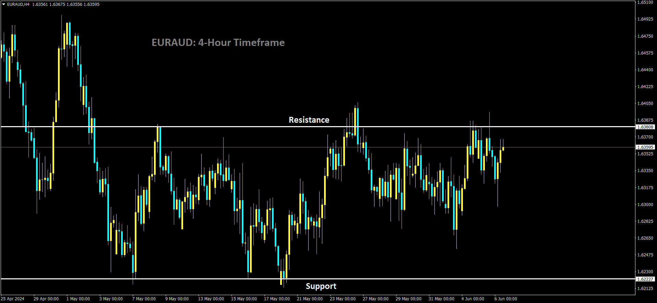The width and height of the screenshot is (657, 303).
Task: Click the 1.62300 price axis label
Action: (645, 271)
